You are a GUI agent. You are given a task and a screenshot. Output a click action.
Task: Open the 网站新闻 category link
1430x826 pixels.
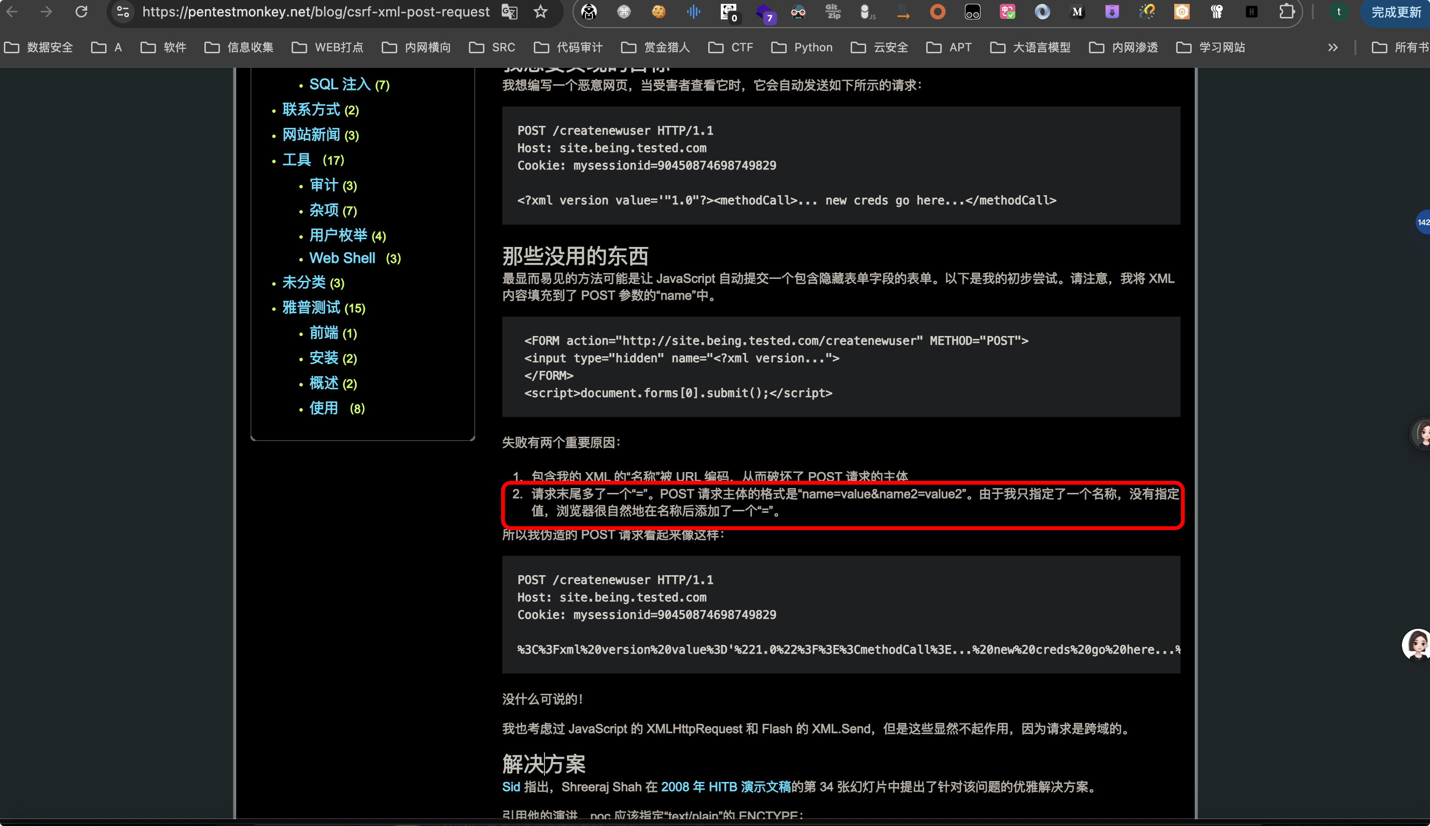point(311,135)
